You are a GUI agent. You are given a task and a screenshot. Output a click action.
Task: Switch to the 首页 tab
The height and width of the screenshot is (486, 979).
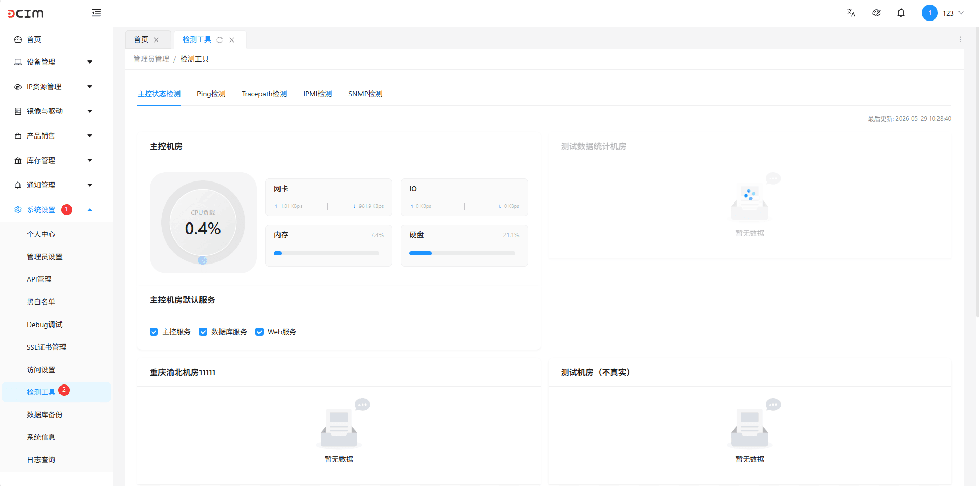point(141,39)
